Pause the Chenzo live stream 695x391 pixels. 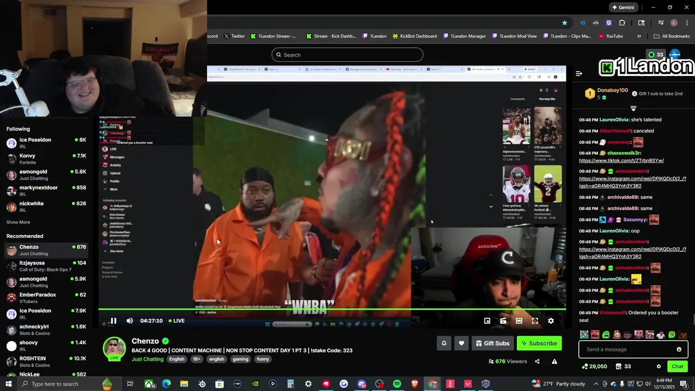coord(113,321)
